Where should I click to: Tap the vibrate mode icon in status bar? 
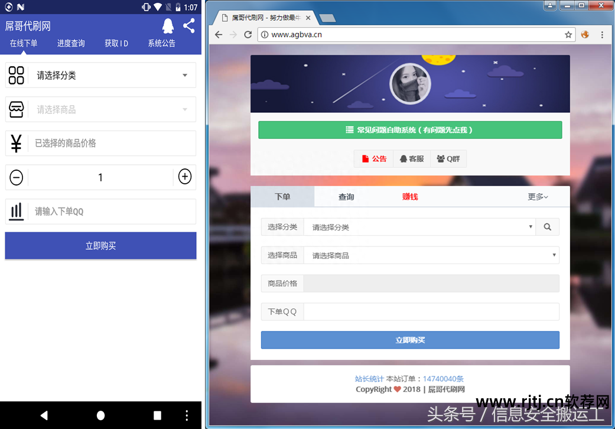tap(146, 7)
